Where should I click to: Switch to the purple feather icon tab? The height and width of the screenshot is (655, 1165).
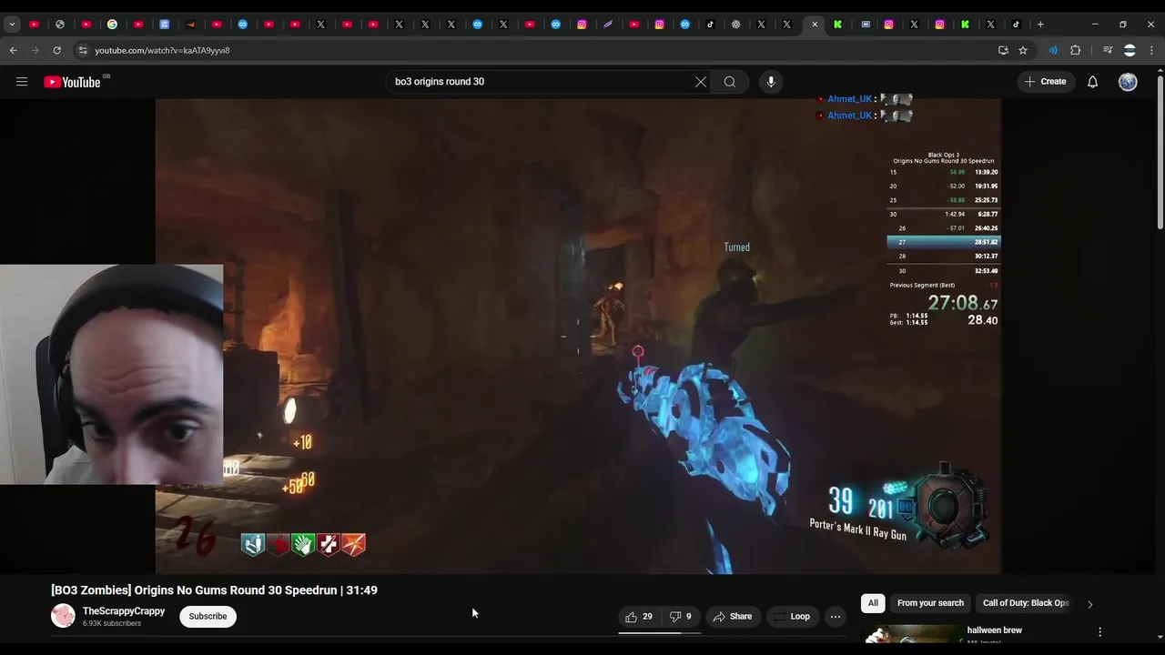click(x=608, y=25)
